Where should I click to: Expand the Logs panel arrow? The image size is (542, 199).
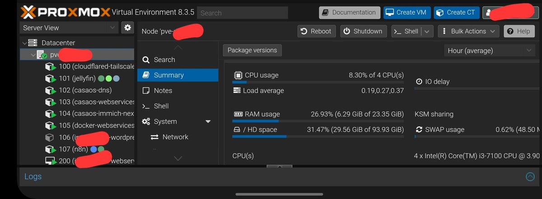point(530,177)
